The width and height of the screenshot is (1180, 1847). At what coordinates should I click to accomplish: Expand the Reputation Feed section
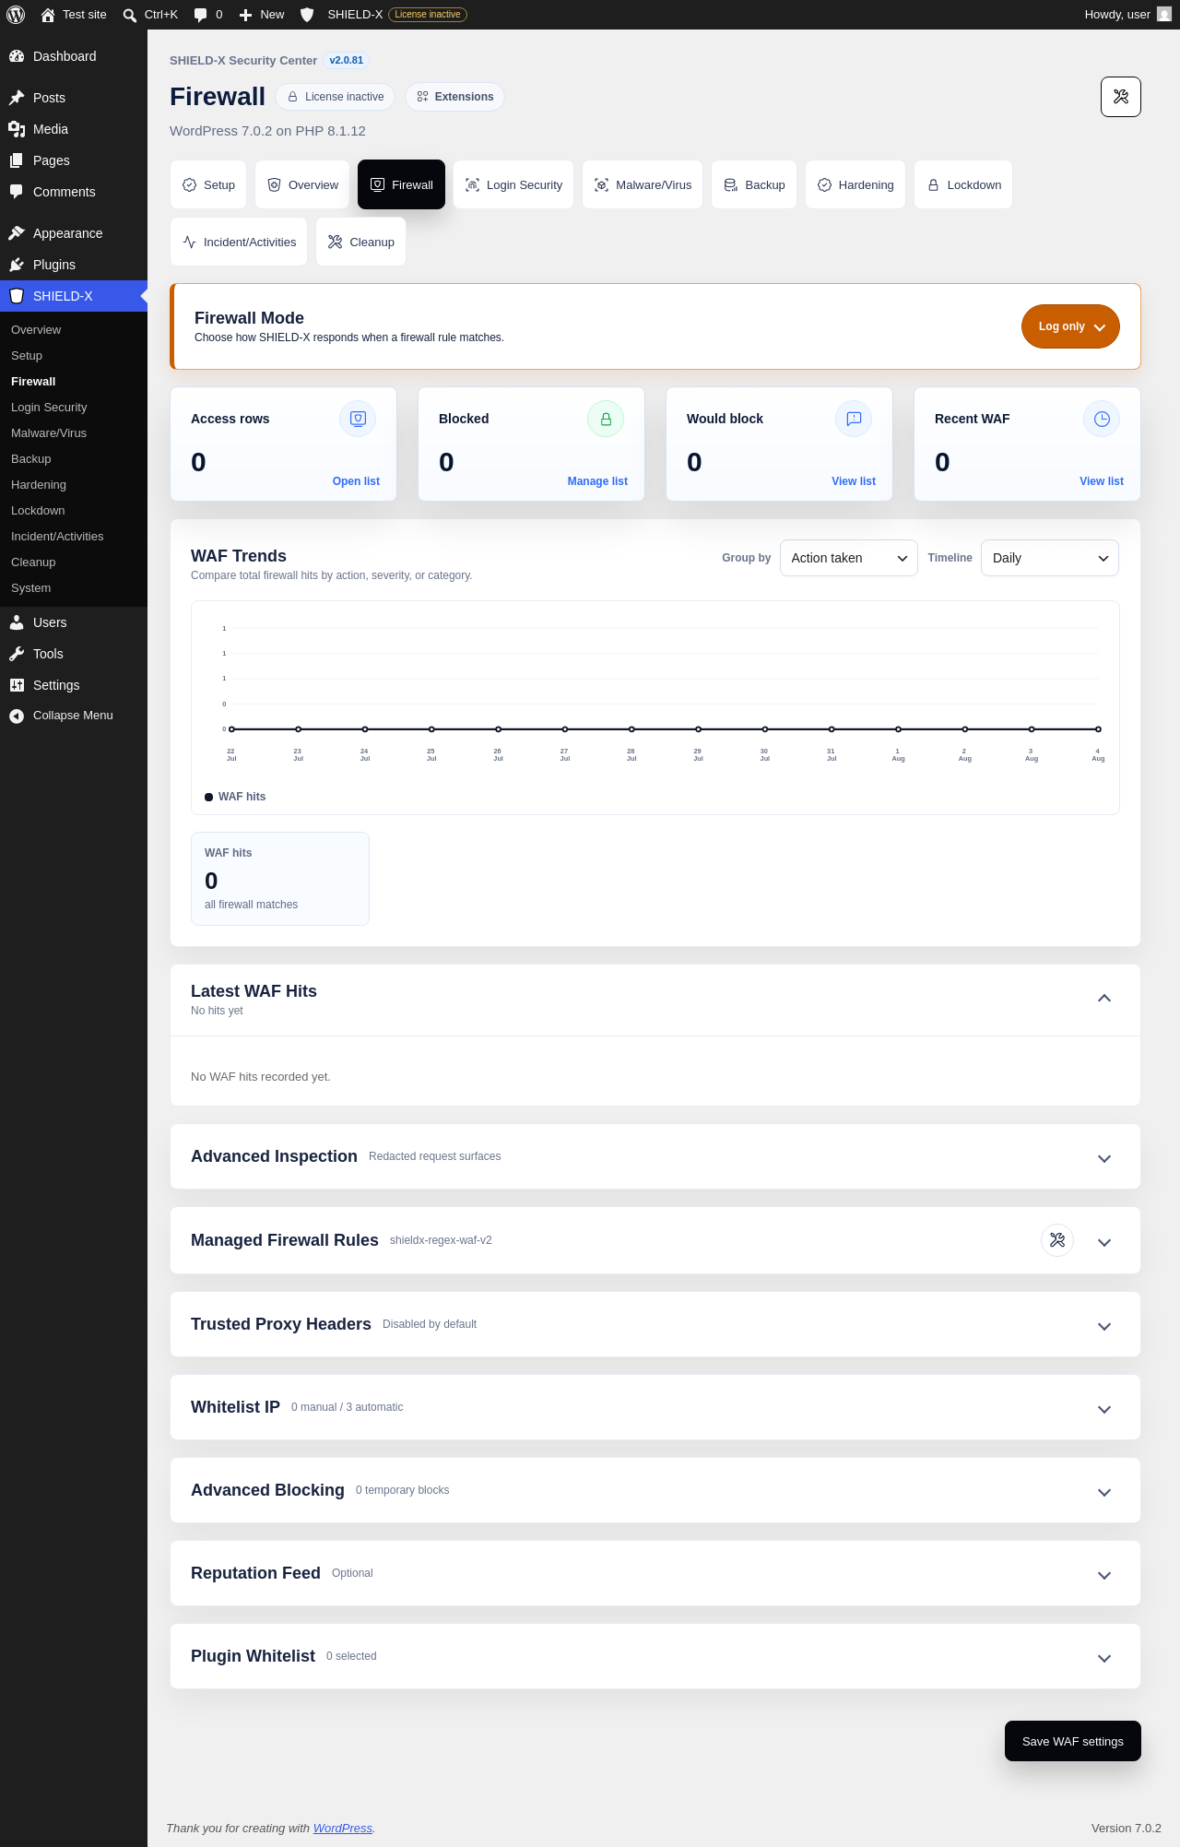tap(1103, 1575)
